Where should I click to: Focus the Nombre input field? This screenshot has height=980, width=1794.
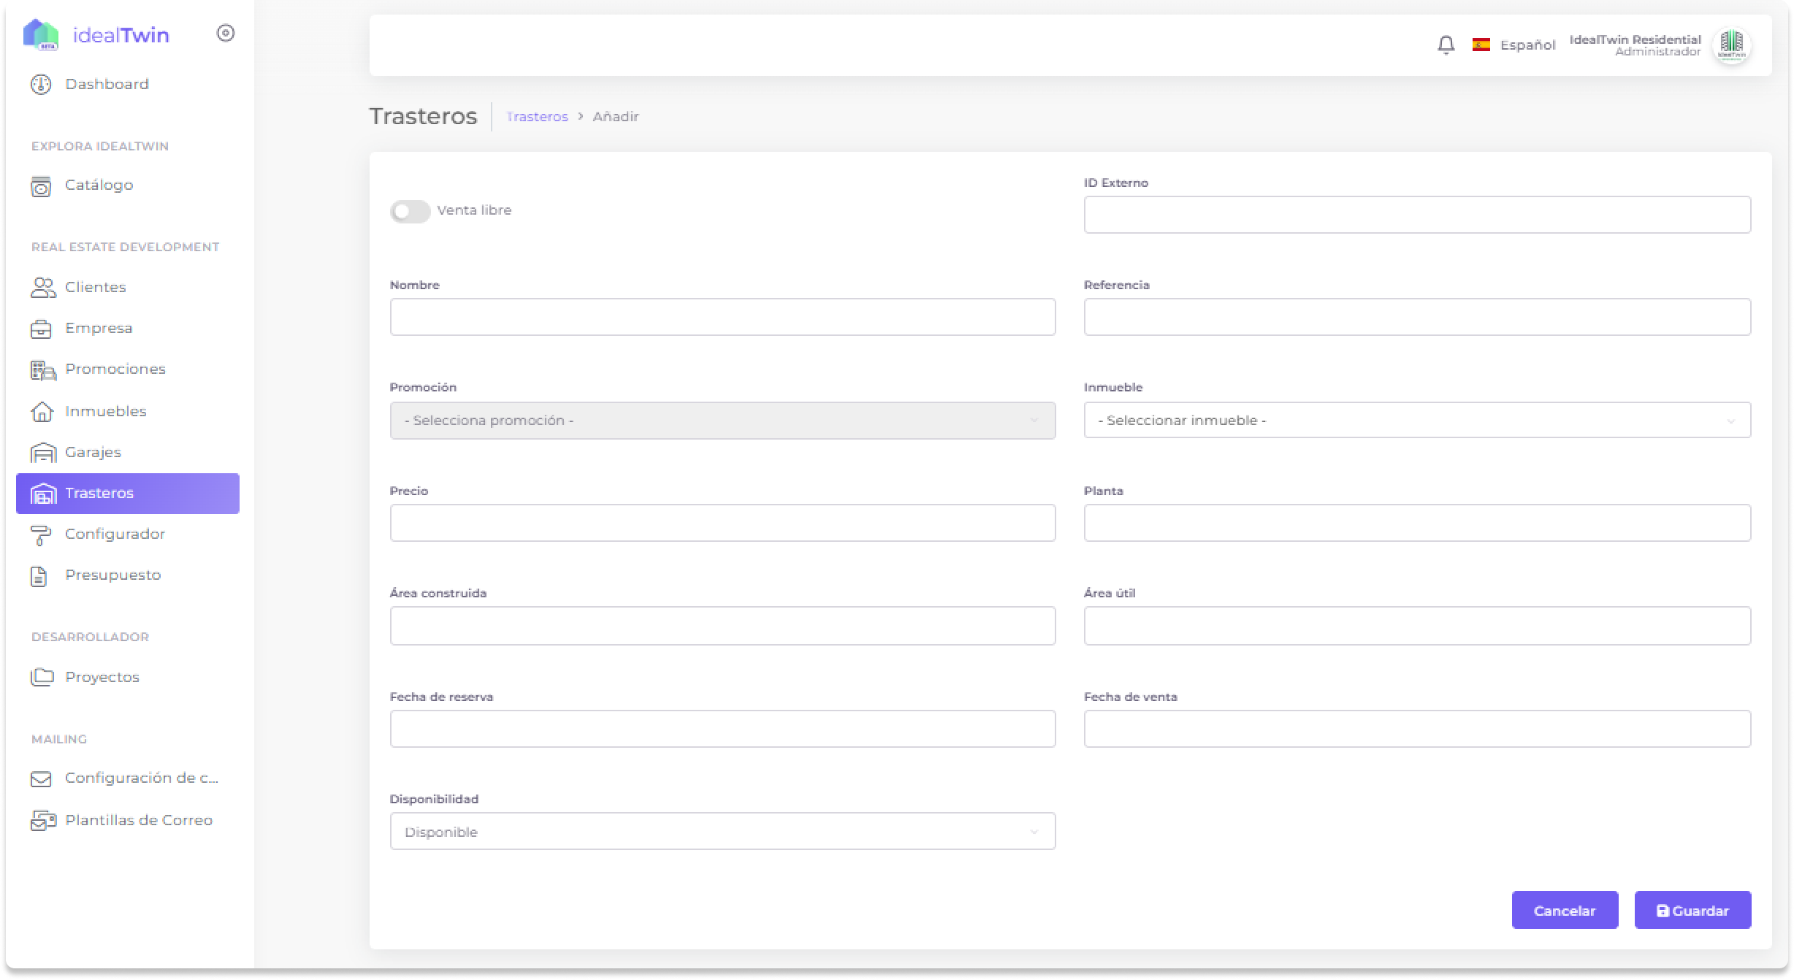722,318
